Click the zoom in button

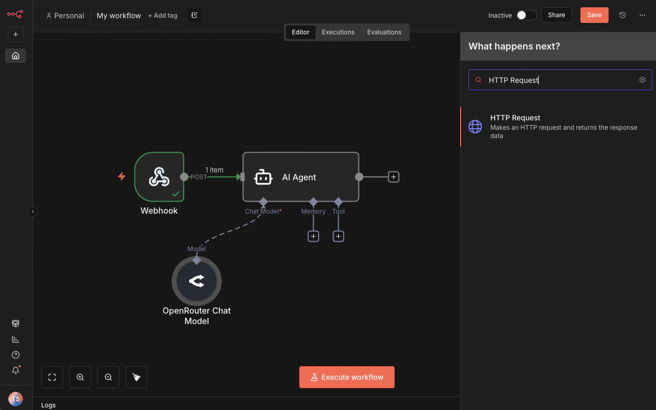[x=80, y=377]
